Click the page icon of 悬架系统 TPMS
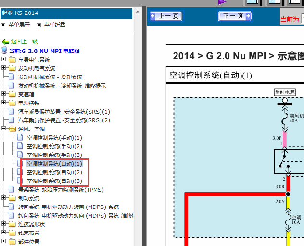 pyautogui.click(x=12, y=189)
